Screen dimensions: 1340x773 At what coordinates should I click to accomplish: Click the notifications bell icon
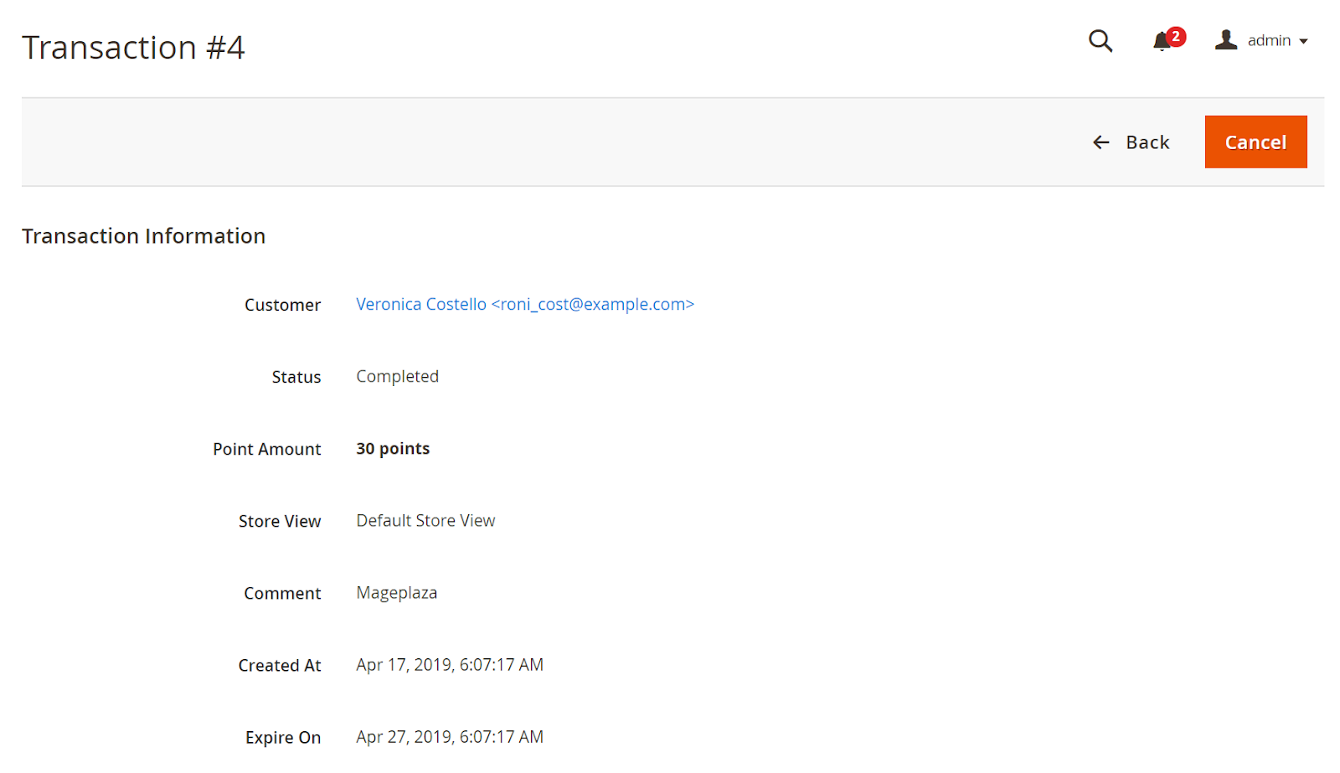click(1161, 42)
